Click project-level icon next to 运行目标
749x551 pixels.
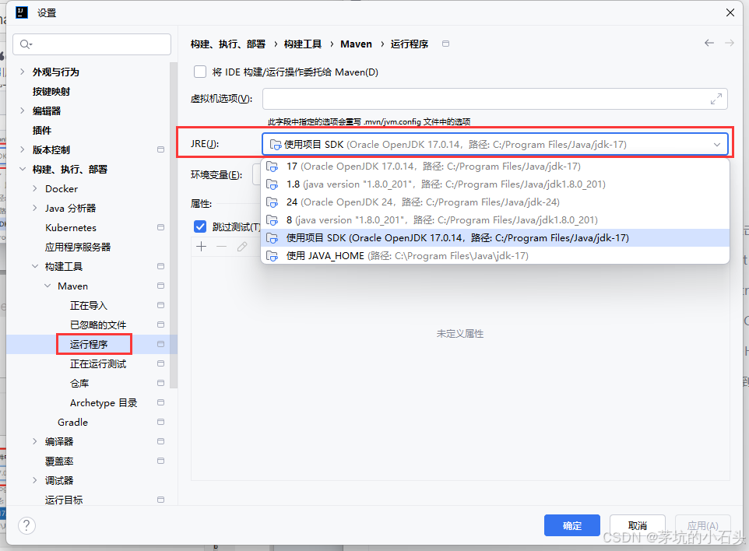tap(160, 500)
